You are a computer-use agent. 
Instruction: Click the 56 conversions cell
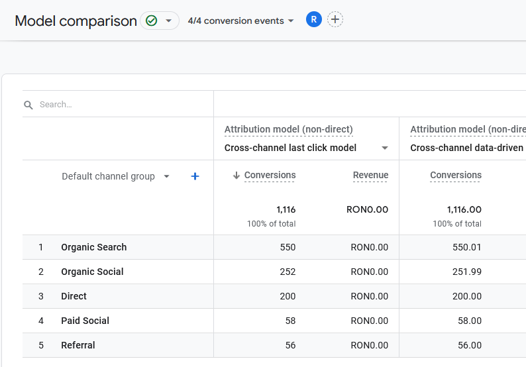[290, 345]
